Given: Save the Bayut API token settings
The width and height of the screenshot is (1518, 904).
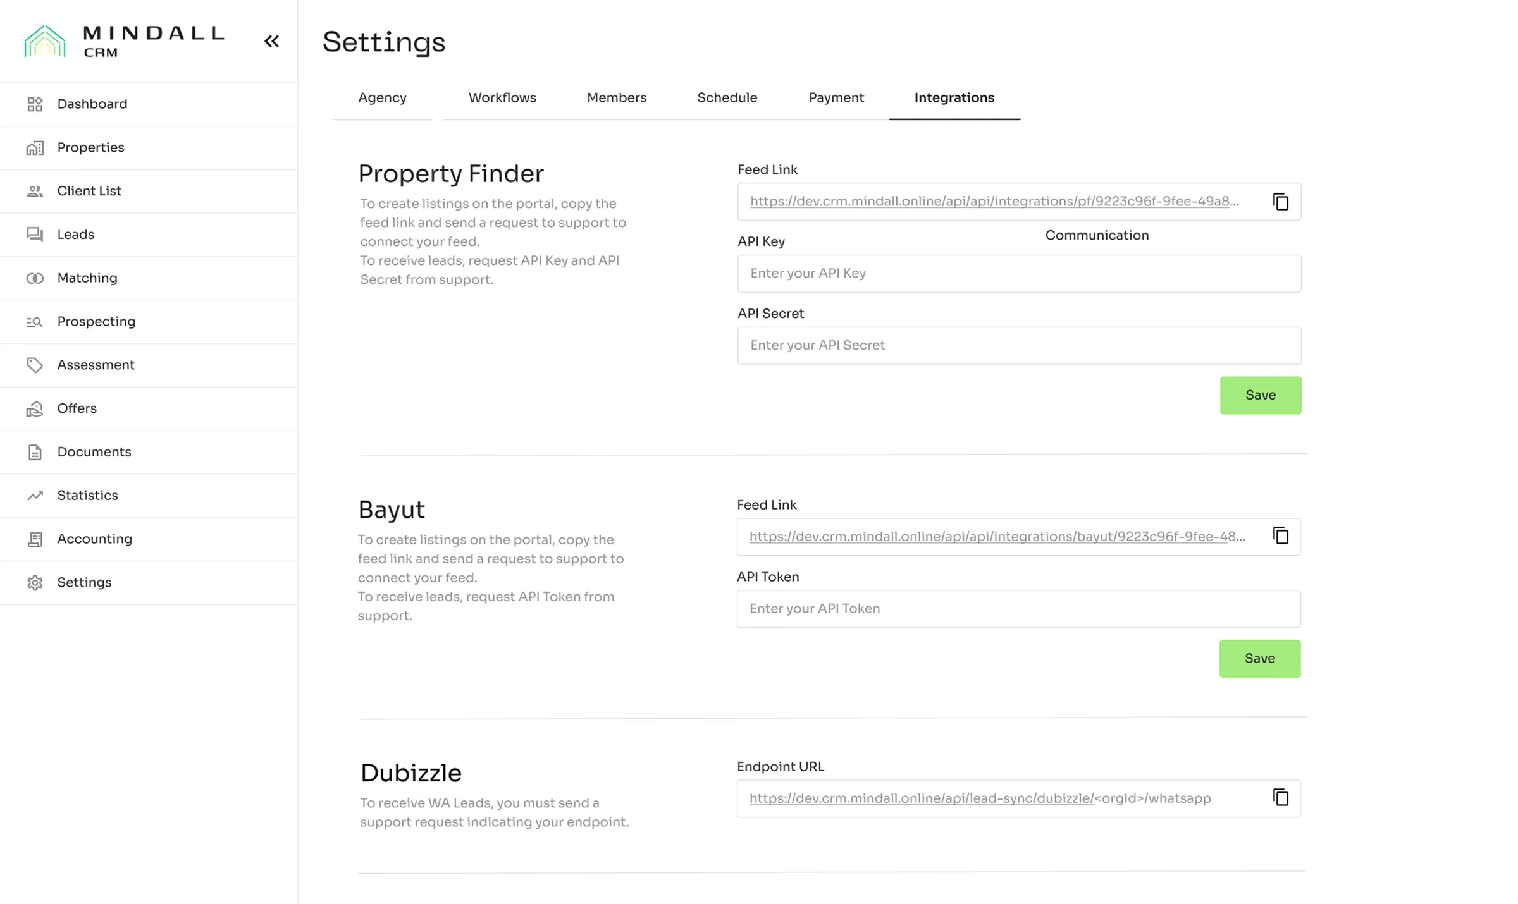Looking at the screenshot, I should point(1259,659).
